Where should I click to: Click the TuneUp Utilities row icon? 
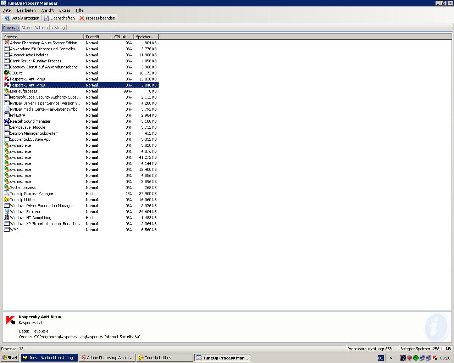tap(7, 200)
